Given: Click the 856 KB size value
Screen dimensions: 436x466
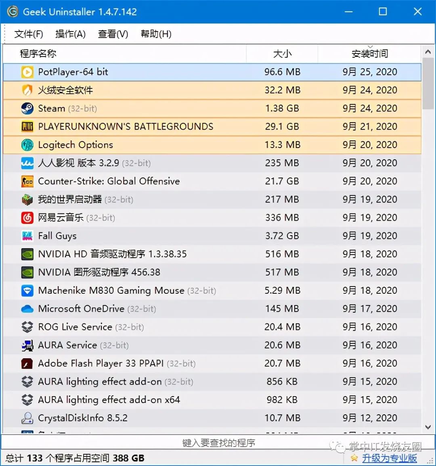Looking at the screenshot, I should point(282,382).
